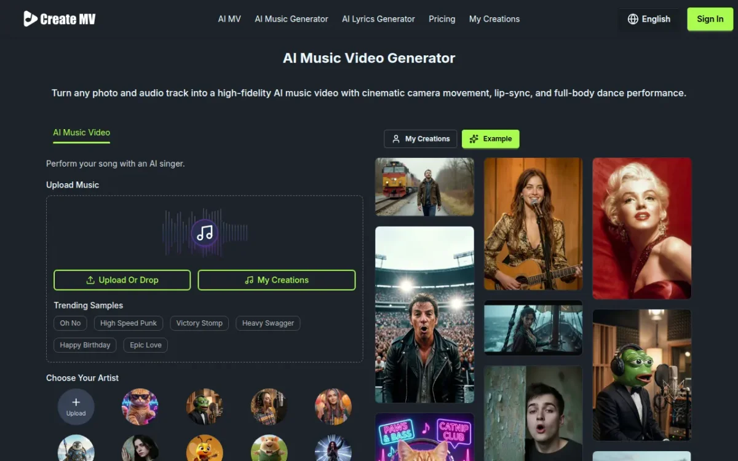This screenshot has width=738, height=461.
Task: Switch to the Example view
Action: click(x=490, y=139)
